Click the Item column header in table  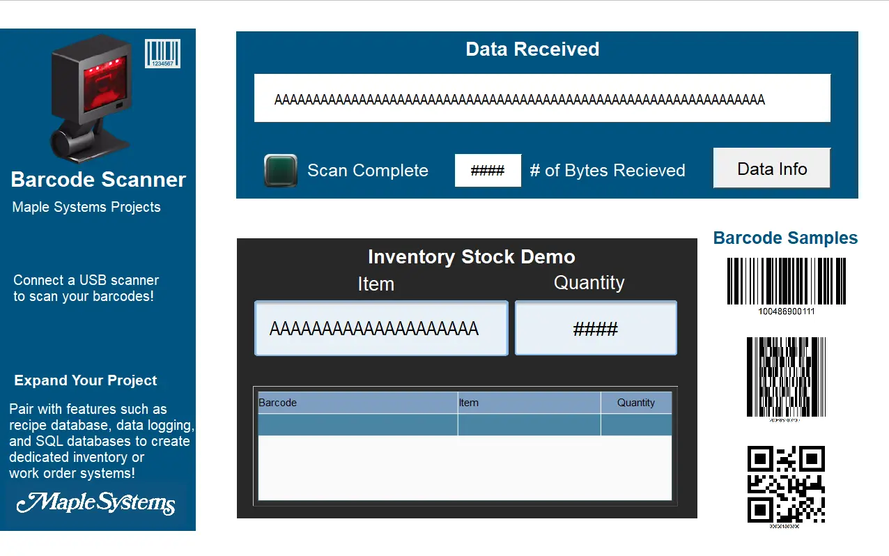pyautogui.click(x=529, y=403)
